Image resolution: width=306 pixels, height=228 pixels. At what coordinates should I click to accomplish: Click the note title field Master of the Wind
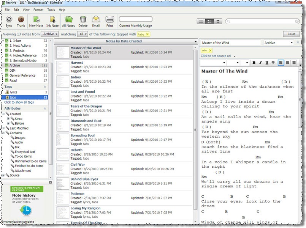(x=231, y=42)
